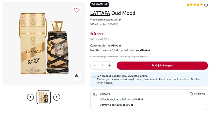This screenshot has height=115, width=218.
Task: Click the info icon in blue online notice
Action: point(94,76)
